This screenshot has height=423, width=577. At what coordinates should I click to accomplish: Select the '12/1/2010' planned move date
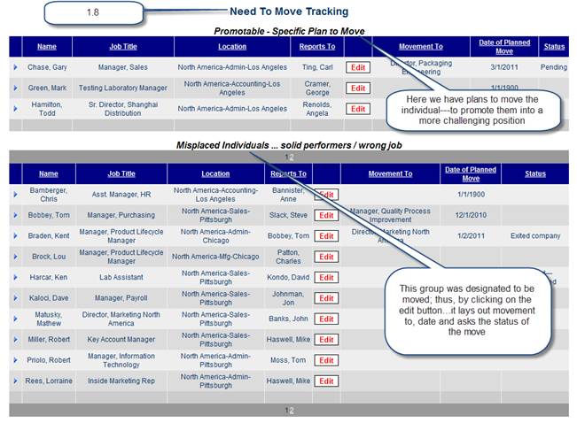(471, 215)
